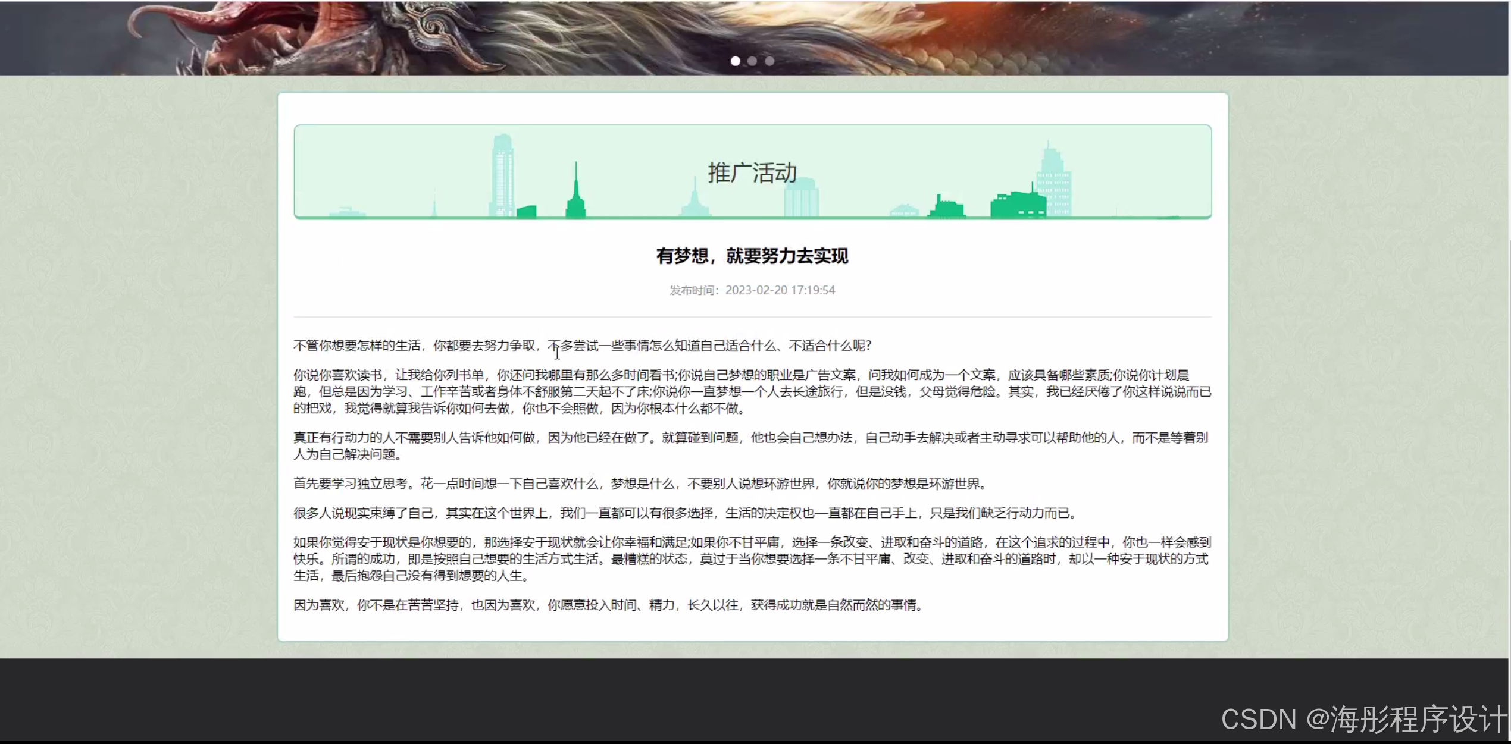Click the paragraph starting with 首先要学习独立思考
Image resolution: width=1511 pixels, height=744 pixels.
640,484
